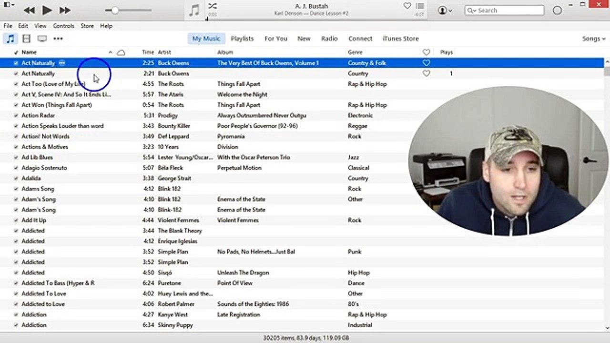Screen dimensions: 610x343
Task: Open the Controls menu
Action: (x=63, y=26)
